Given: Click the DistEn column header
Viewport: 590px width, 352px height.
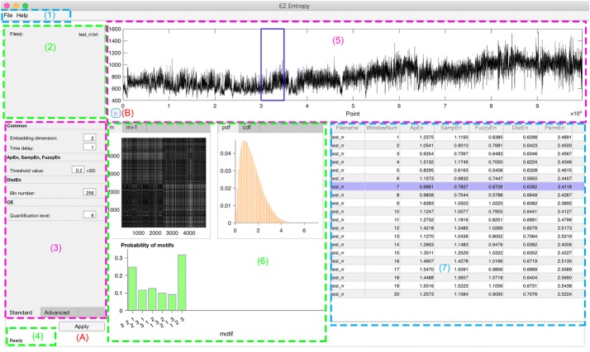Looking at the screenshot, I should click(520, 128).
